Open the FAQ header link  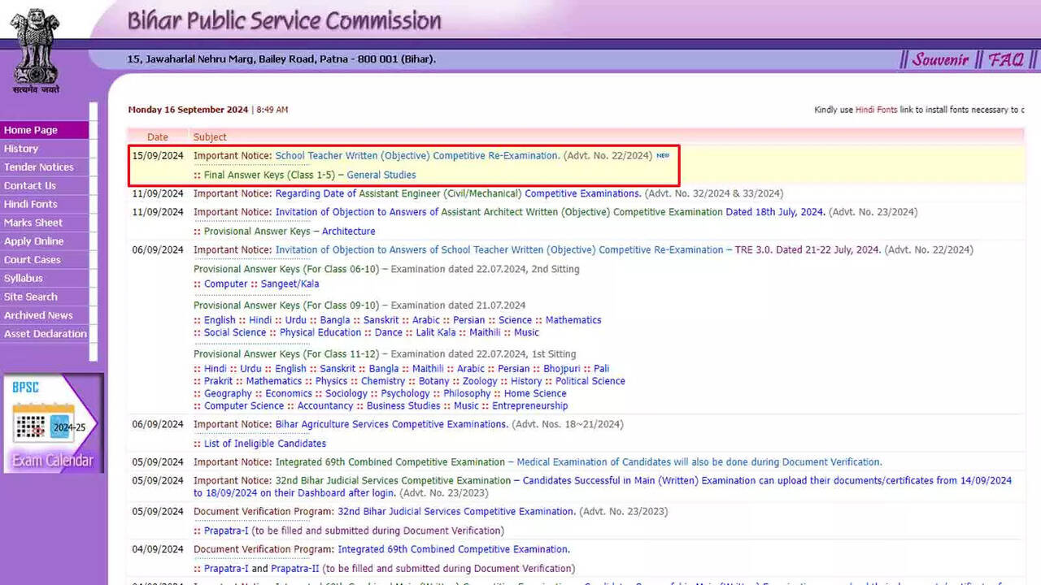point(1006,59)
